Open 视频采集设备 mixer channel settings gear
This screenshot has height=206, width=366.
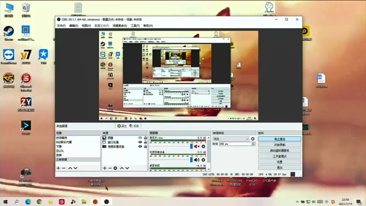[203, 160]
